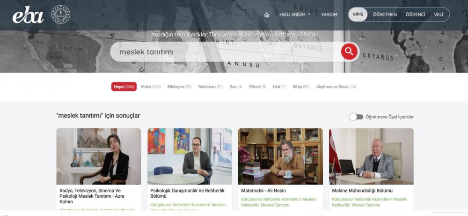Select the Hepsi (404) filter tab
This screenshot has width=468, height=216.
(124, 87)
